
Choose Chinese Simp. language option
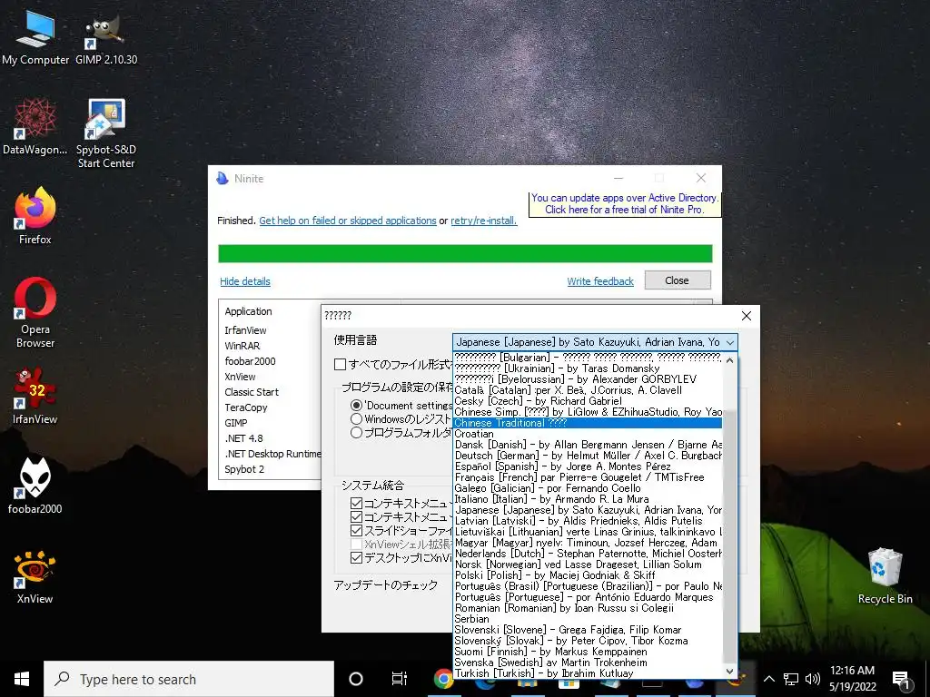tap(588, 412)
